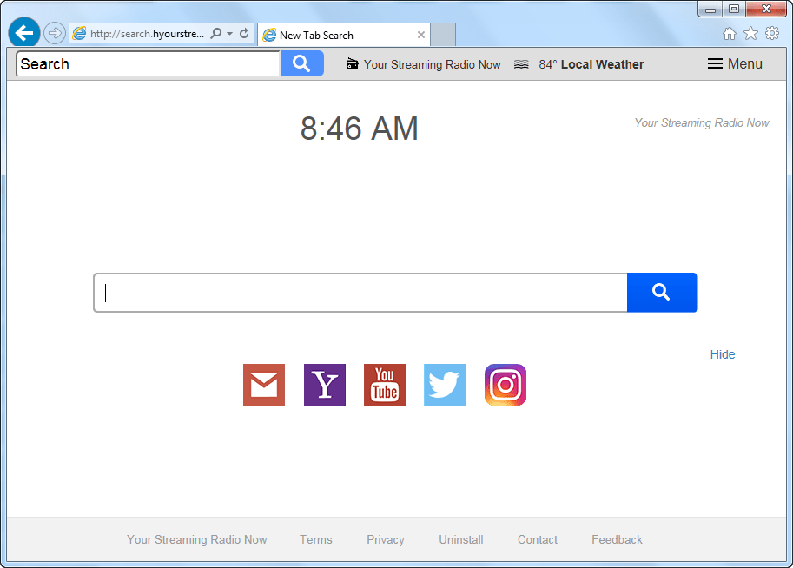Click the Internet Explorer page icon in address bar
This screenshot has height=568, width=793.
(79, 33)
